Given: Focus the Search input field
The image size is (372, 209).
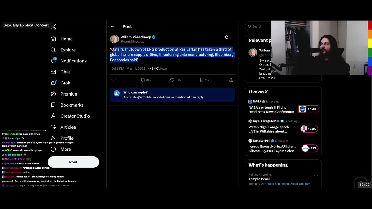Looking at the screenshot, I should pos(259,26).
